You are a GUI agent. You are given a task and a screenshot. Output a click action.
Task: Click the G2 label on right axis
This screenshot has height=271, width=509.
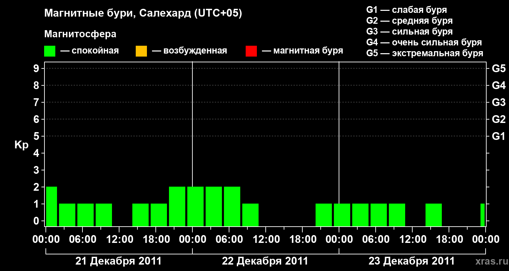pyautogui.click(x=498, y=119)
